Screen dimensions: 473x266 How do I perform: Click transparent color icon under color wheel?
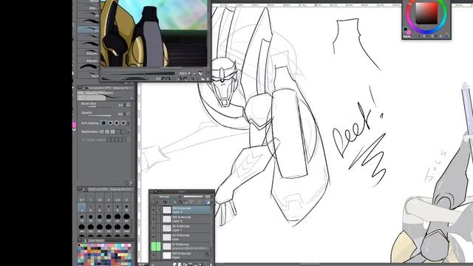(x=407, y=36)
